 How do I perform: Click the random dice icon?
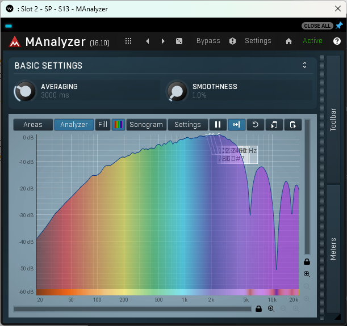pos(179,41)
